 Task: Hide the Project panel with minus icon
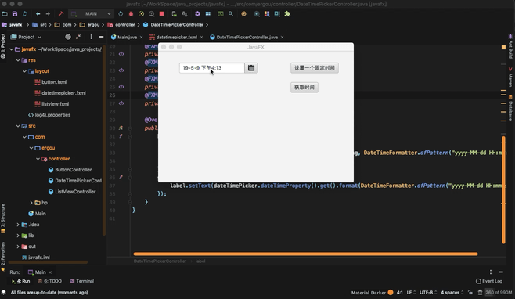click(x=101, y=37)
